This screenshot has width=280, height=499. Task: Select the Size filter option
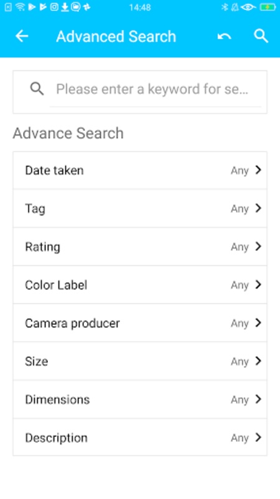coord(140,361)
